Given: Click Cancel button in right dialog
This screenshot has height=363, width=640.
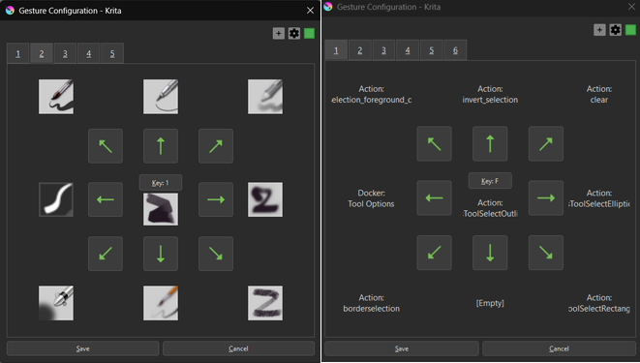Looking at the screenshot, I should (x=559, y=348).
